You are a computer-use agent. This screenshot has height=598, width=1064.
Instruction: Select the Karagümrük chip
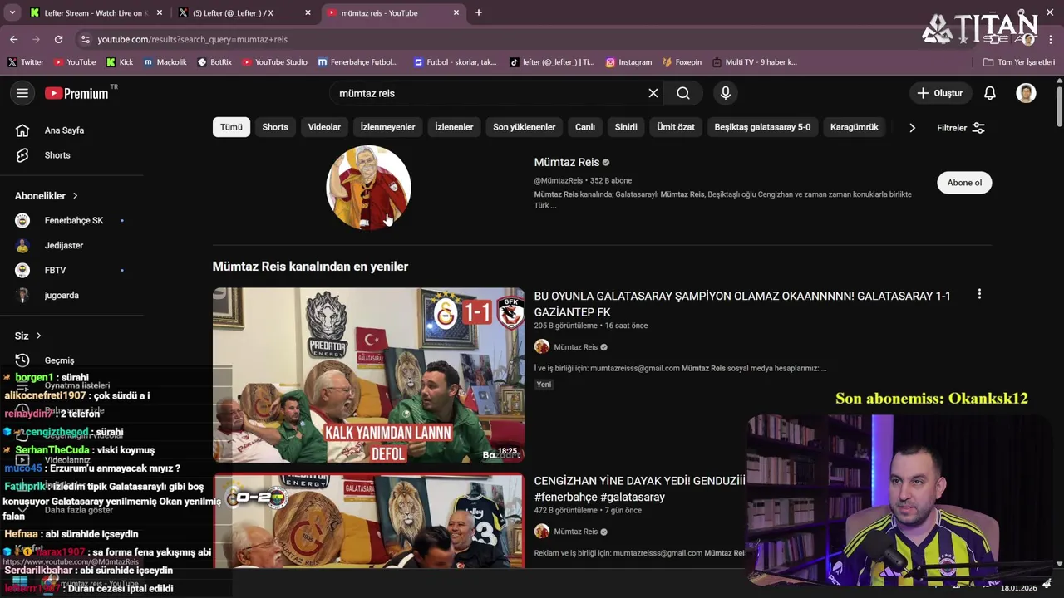(854, 127)
